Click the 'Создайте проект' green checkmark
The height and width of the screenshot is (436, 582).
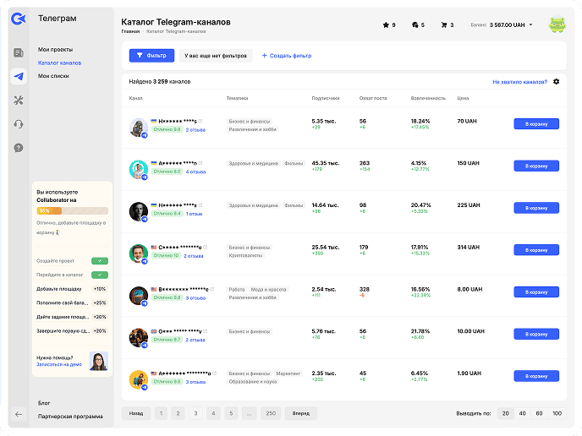tap(100, 262)
